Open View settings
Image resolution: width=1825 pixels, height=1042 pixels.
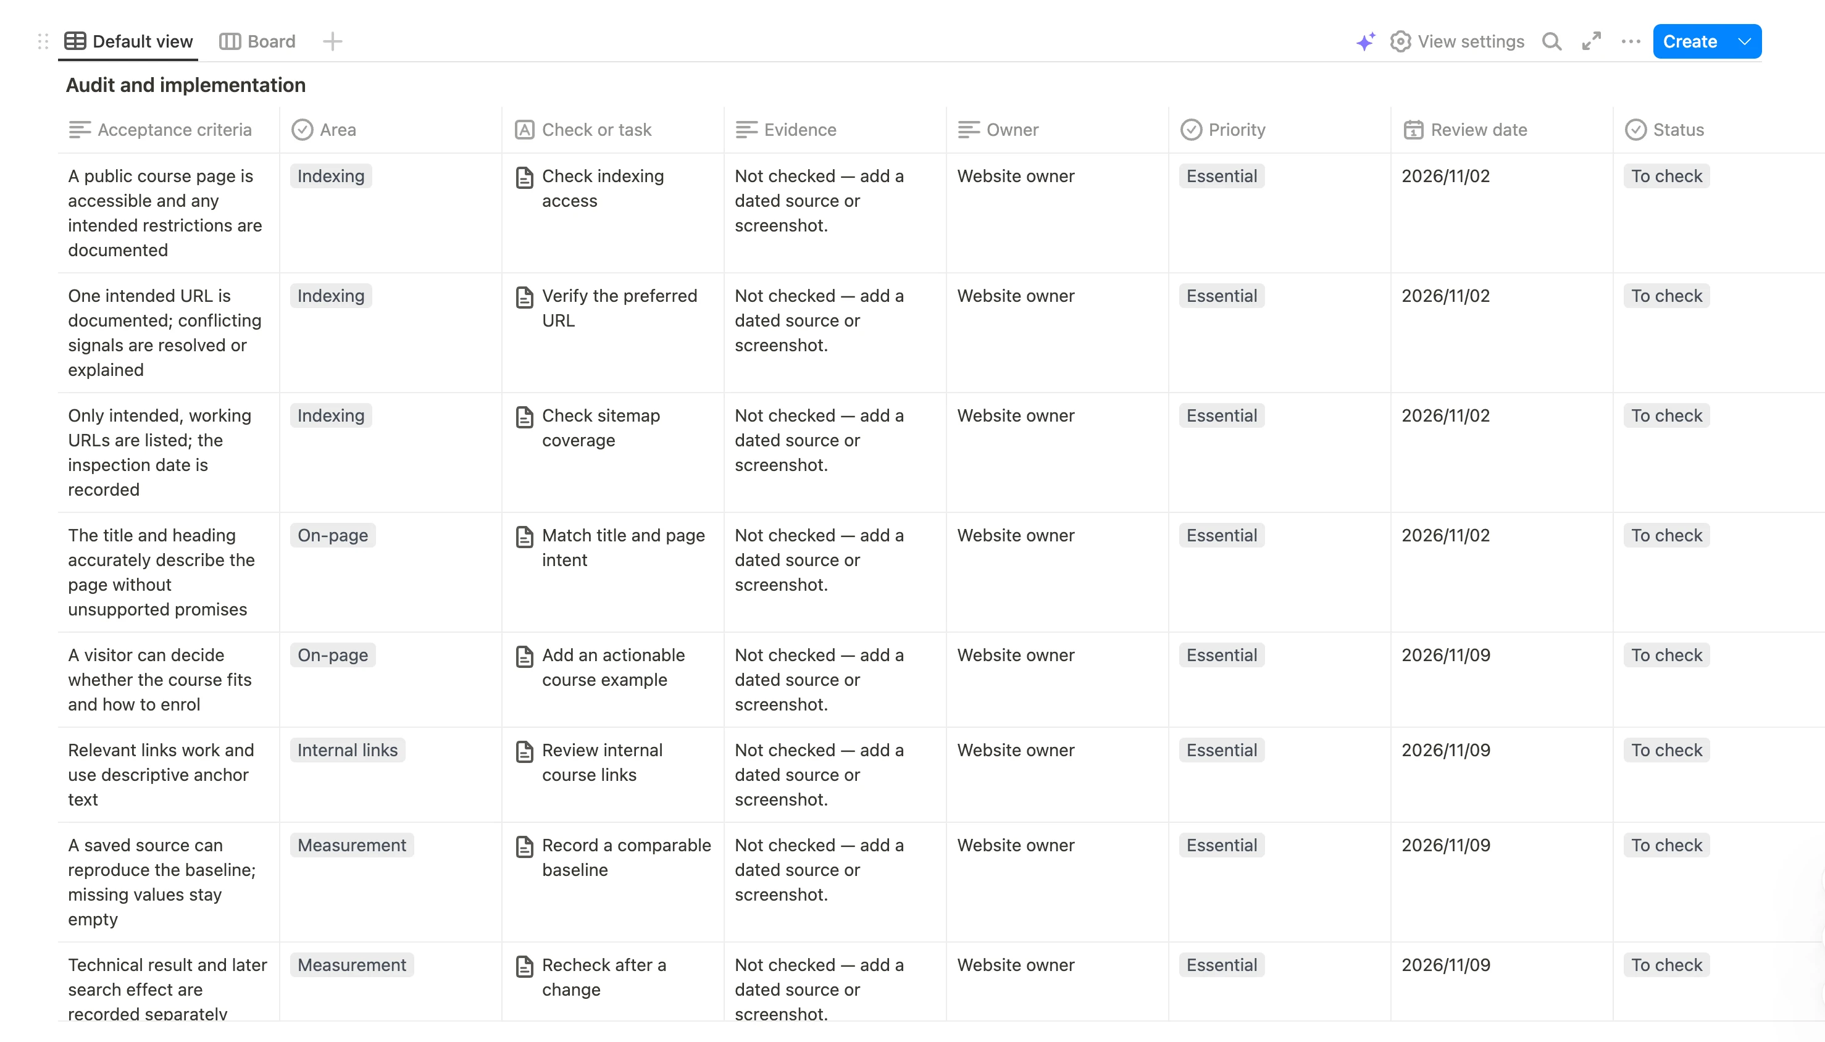pyautogui.click(x=1457, y=41)
